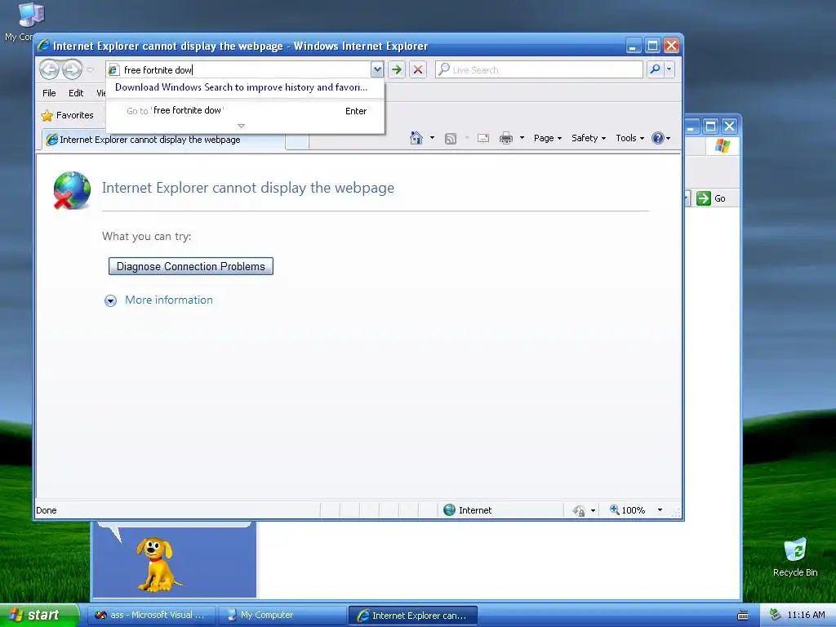Image resolution: width=836 pixels, height=627 pixels.
Task: Expand the Home button dropdown arrow
Action: 432,138
